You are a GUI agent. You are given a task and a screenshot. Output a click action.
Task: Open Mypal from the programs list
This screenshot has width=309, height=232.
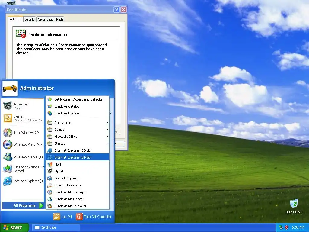(77, 171)
